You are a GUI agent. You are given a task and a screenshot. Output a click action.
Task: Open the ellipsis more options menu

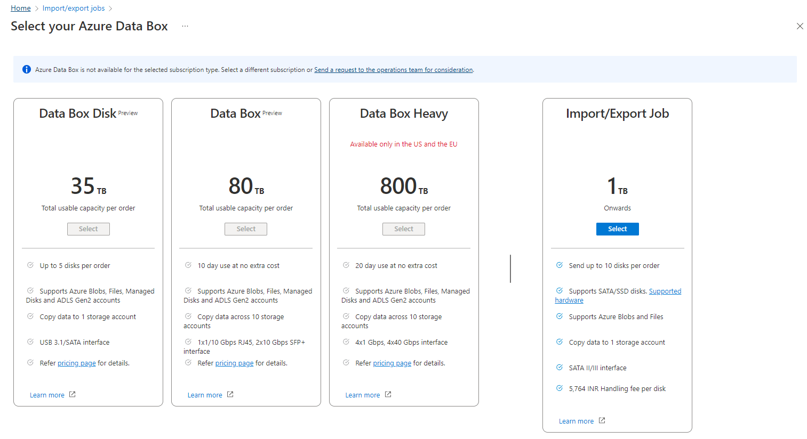coord(185,26)
